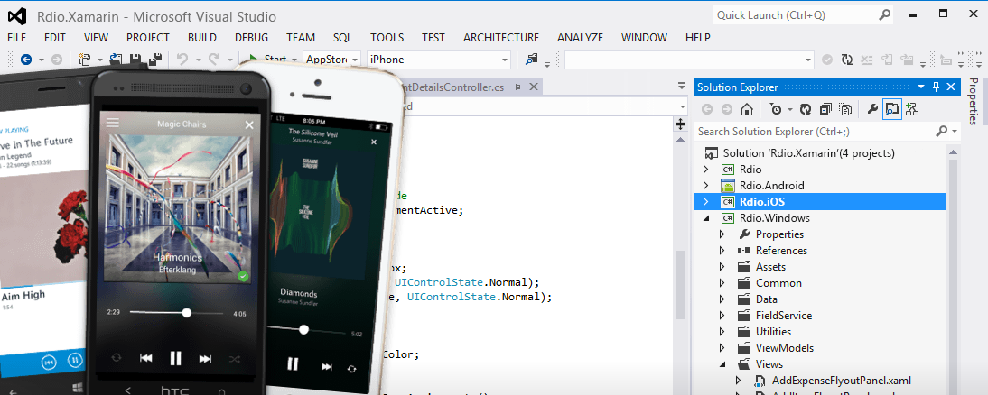Image resolution: width=988 pixels, height=395 pixels.
Task: Open the FILE menu
Action: [x=17, y=38]
